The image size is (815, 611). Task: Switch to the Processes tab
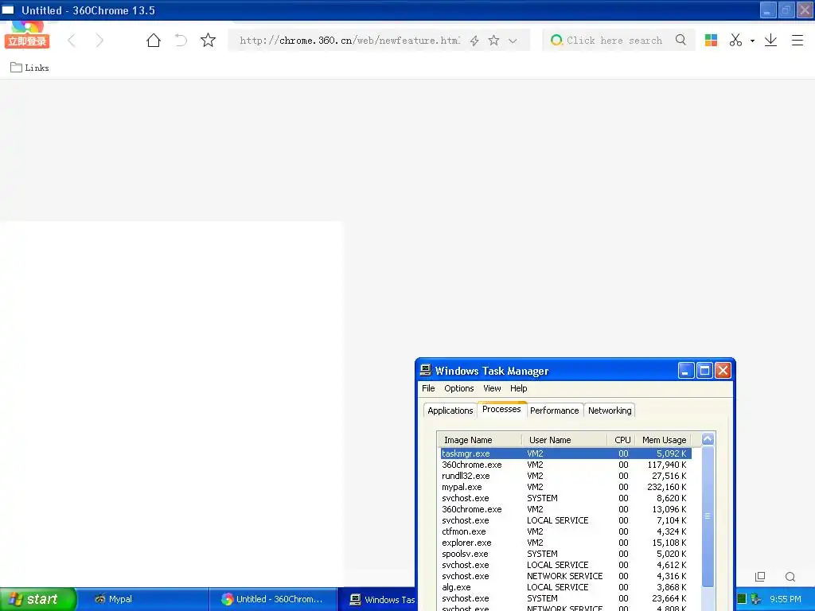click(x=501, y=410)
